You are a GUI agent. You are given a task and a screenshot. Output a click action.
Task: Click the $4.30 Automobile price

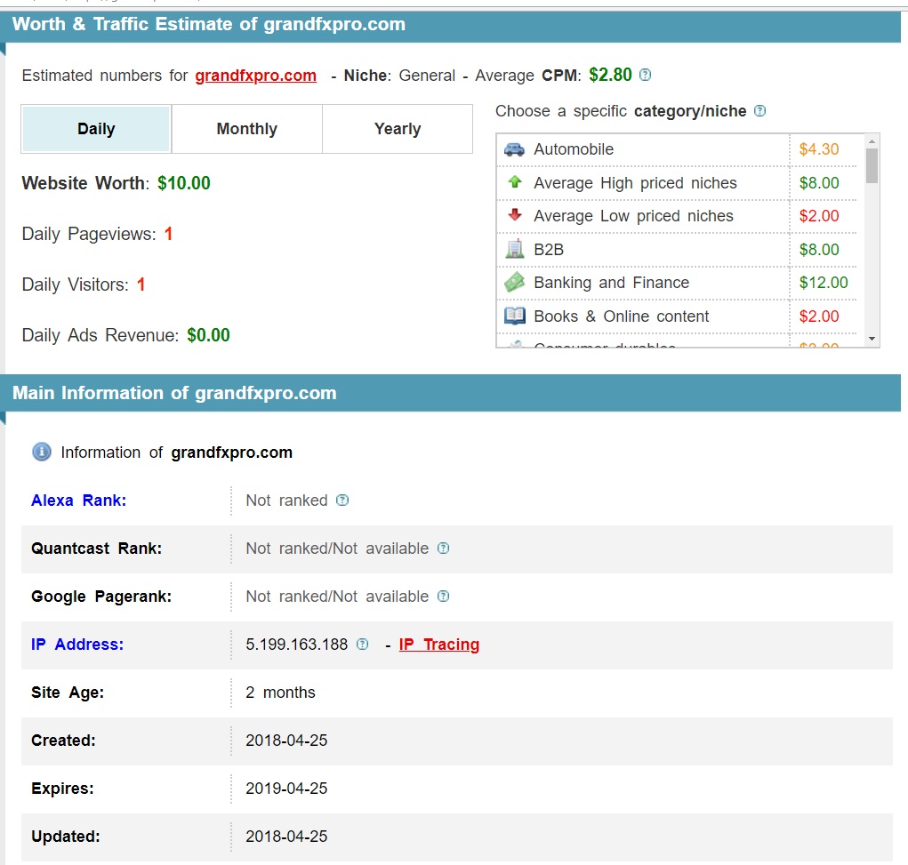point(819,149)
